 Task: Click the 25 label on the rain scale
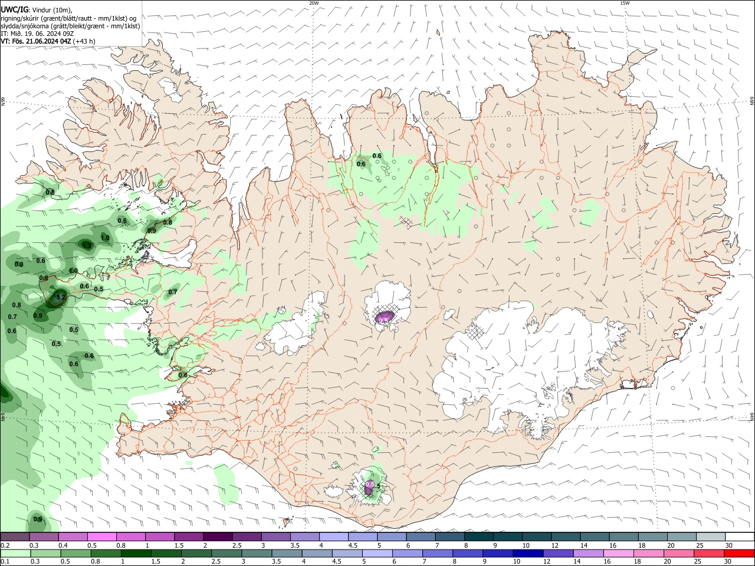pos(698,562)
